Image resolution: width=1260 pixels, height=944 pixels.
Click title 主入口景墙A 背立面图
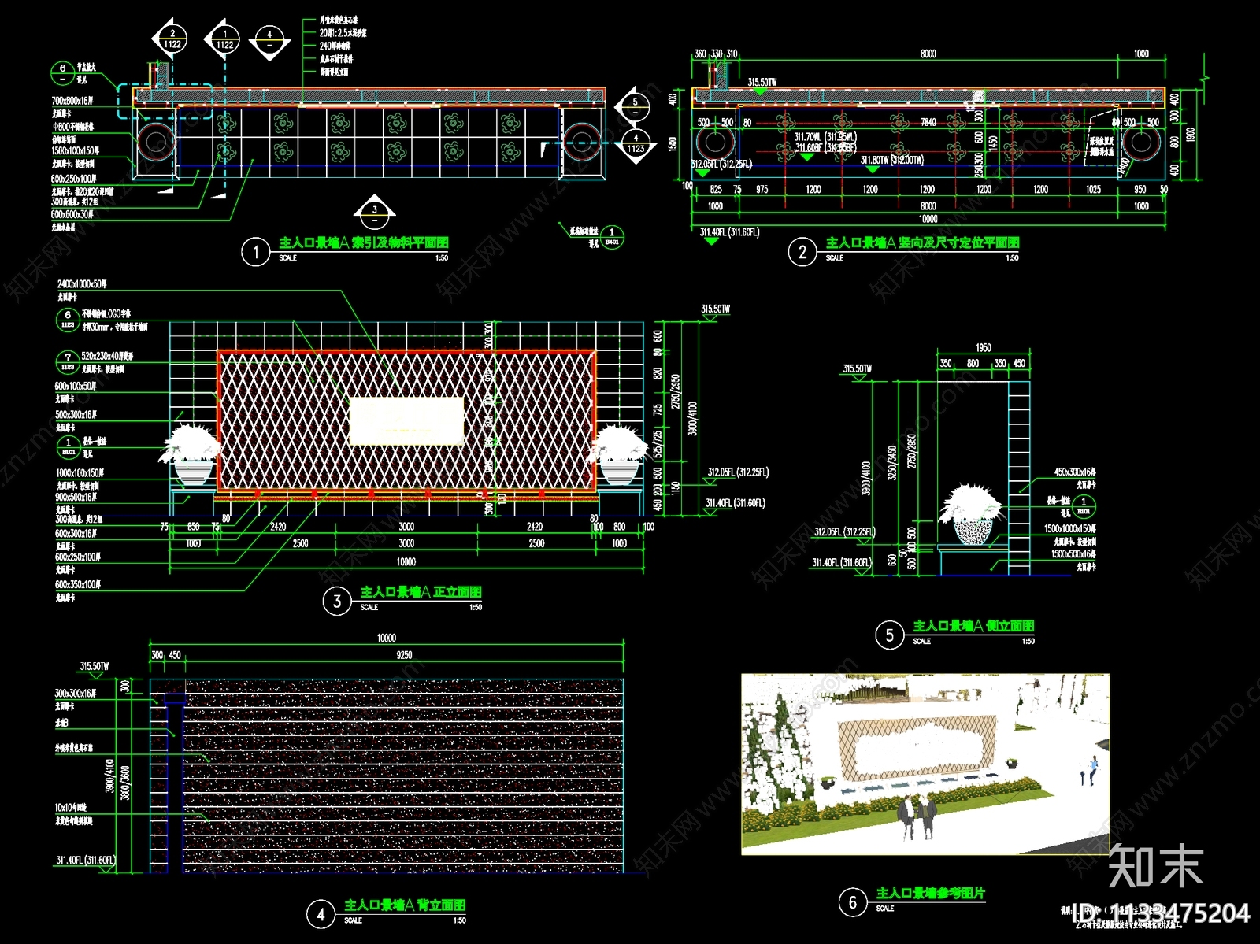pos(405,905)
